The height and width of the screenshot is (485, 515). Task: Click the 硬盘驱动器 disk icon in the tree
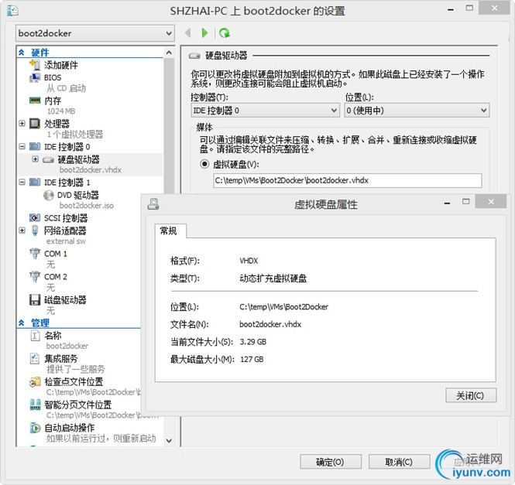tap(48, 160)
